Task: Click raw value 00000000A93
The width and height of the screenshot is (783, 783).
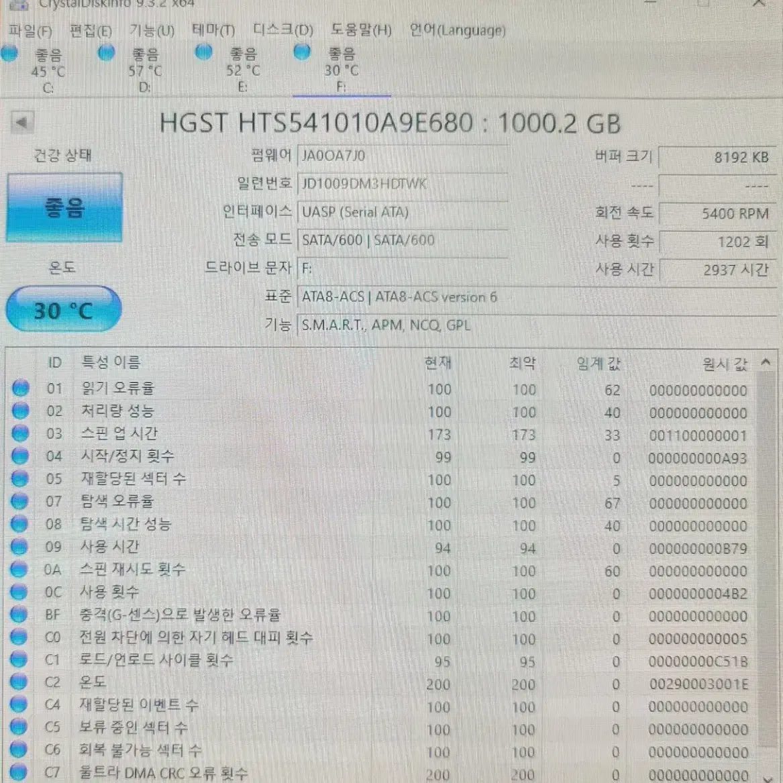Action: [x=698, y=458]
